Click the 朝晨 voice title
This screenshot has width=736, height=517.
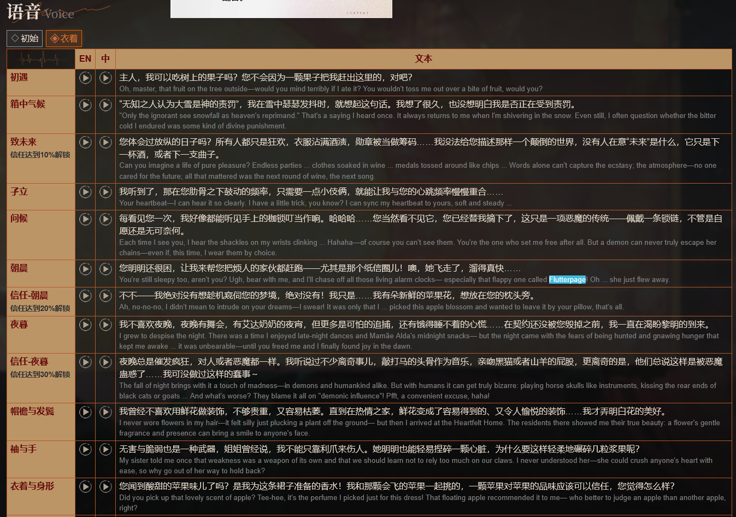(19, 268)
